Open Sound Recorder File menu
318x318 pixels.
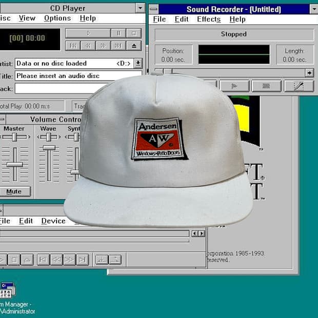[x=160, y=19]
